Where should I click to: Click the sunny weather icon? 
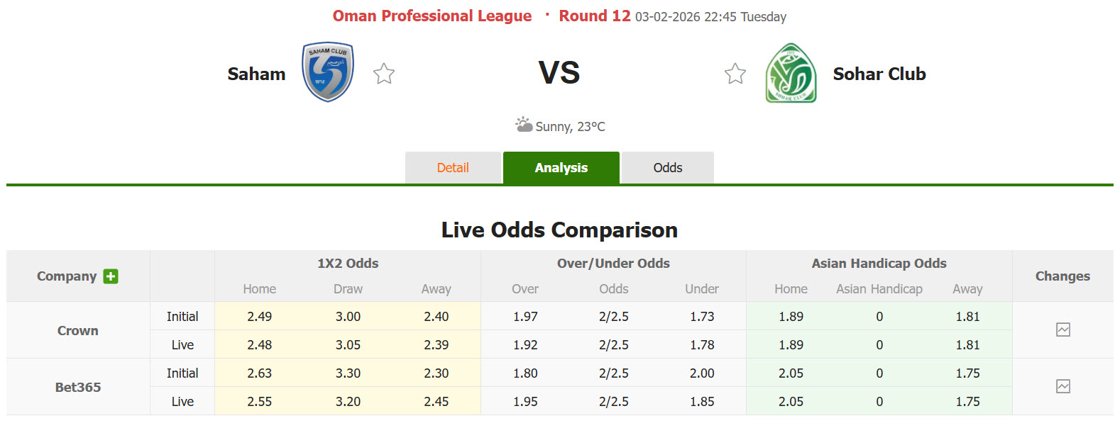tap(524, 125)
